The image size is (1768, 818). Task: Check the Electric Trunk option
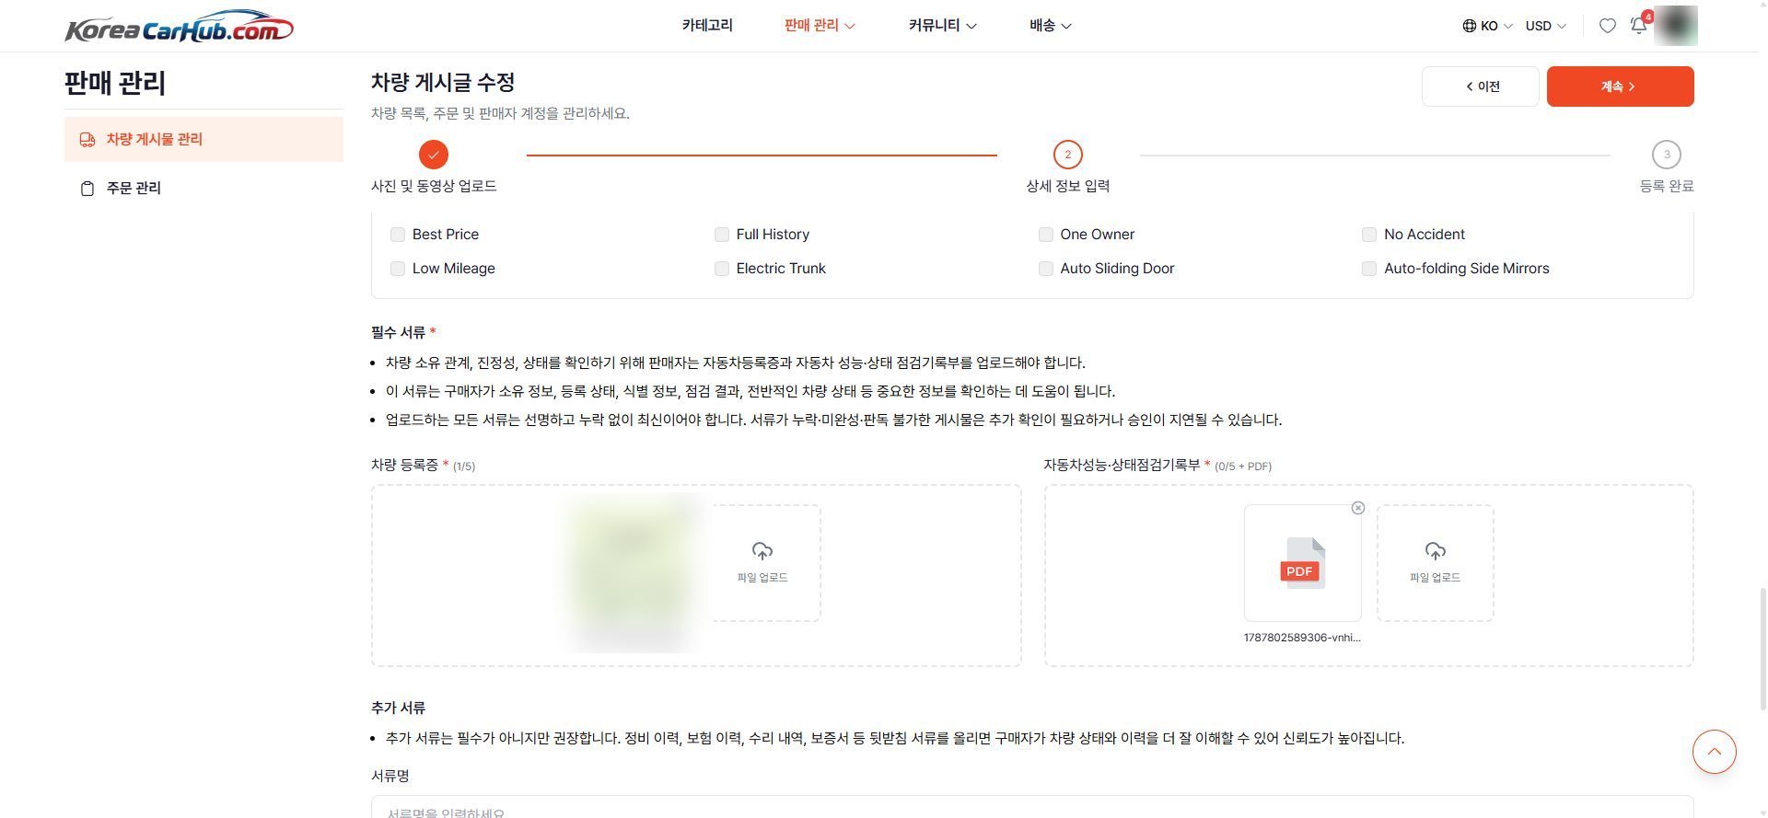tap(722, 269)
